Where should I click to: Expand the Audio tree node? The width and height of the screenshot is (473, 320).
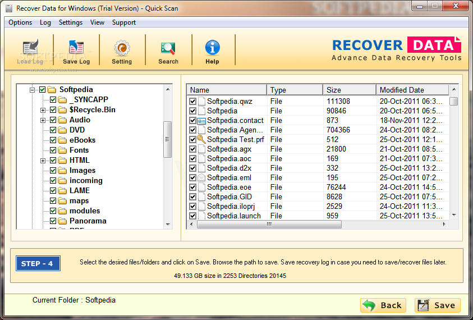click(x=43, y=120)
